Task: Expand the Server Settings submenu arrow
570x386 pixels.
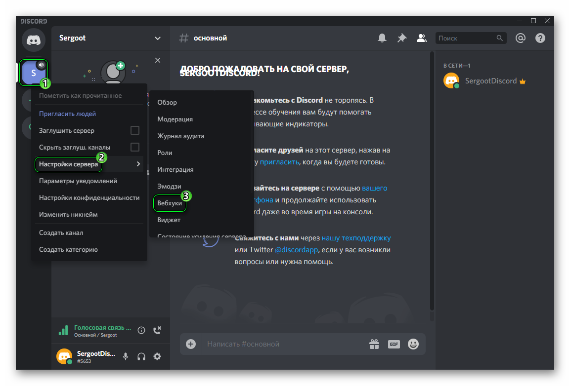Action: pyautogui.click(x=138, y=164)
